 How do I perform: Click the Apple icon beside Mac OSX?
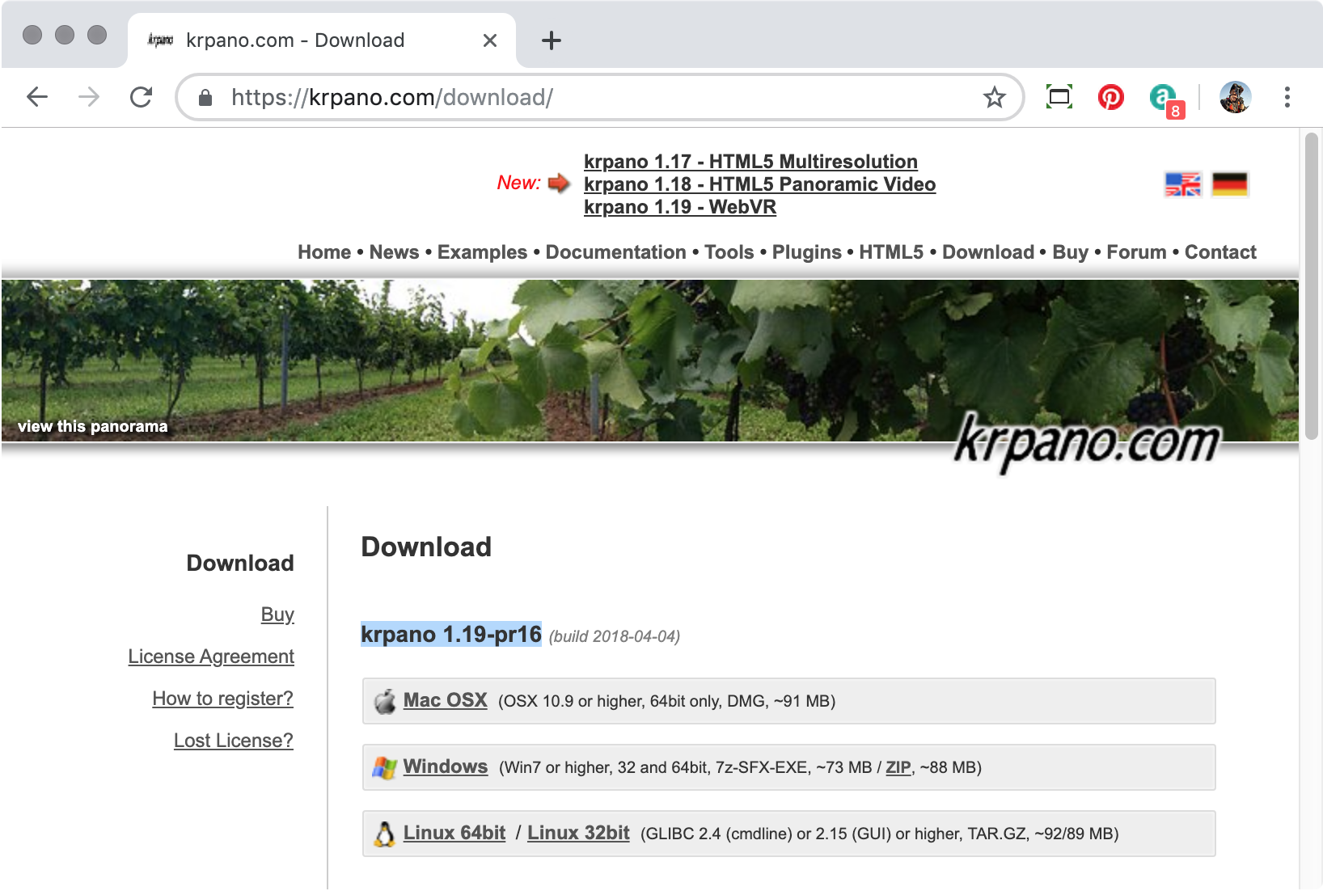pos(385,701)
